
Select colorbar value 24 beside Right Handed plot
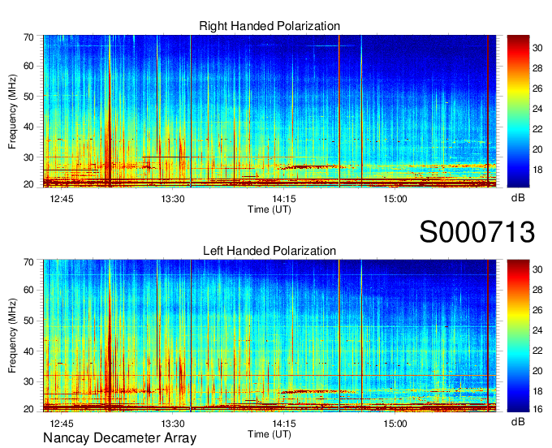point(537,109)
